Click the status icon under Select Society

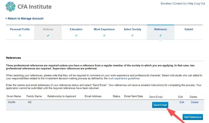tap(132, 35)
